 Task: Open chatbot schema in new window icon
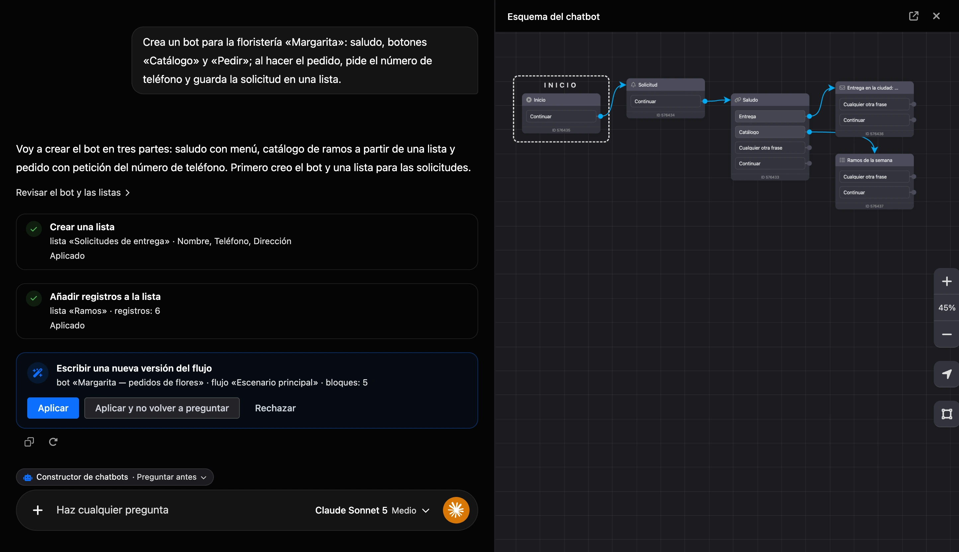[914, 16]
